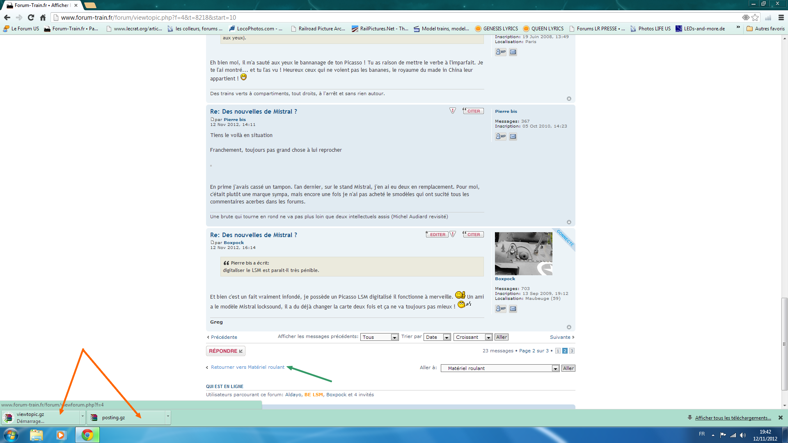Open LocoPhotos.com bookmark

[256, 29]
